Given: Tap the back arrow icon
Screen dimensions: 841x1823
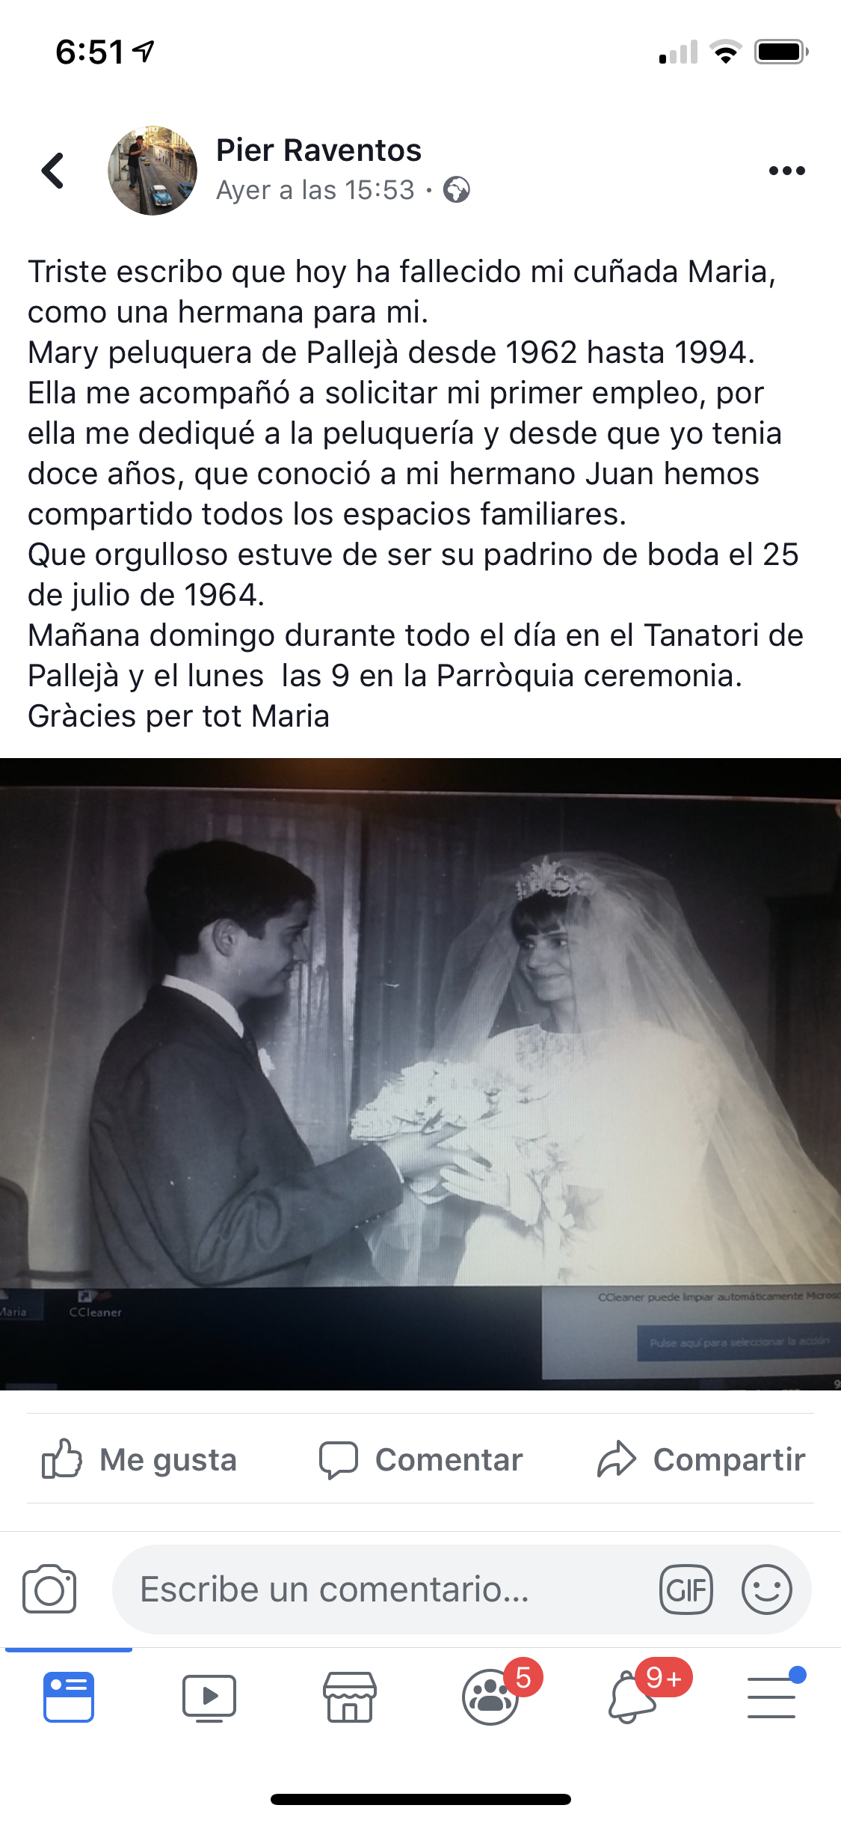Looking at the screenshot, I should tap(53, 171).
